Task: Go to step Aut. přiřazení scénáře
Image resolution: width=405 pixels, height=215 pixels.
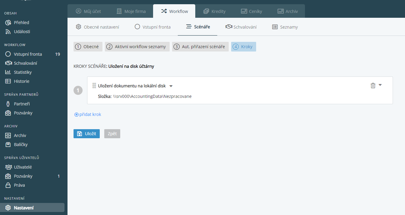Action: click(200, 47)
